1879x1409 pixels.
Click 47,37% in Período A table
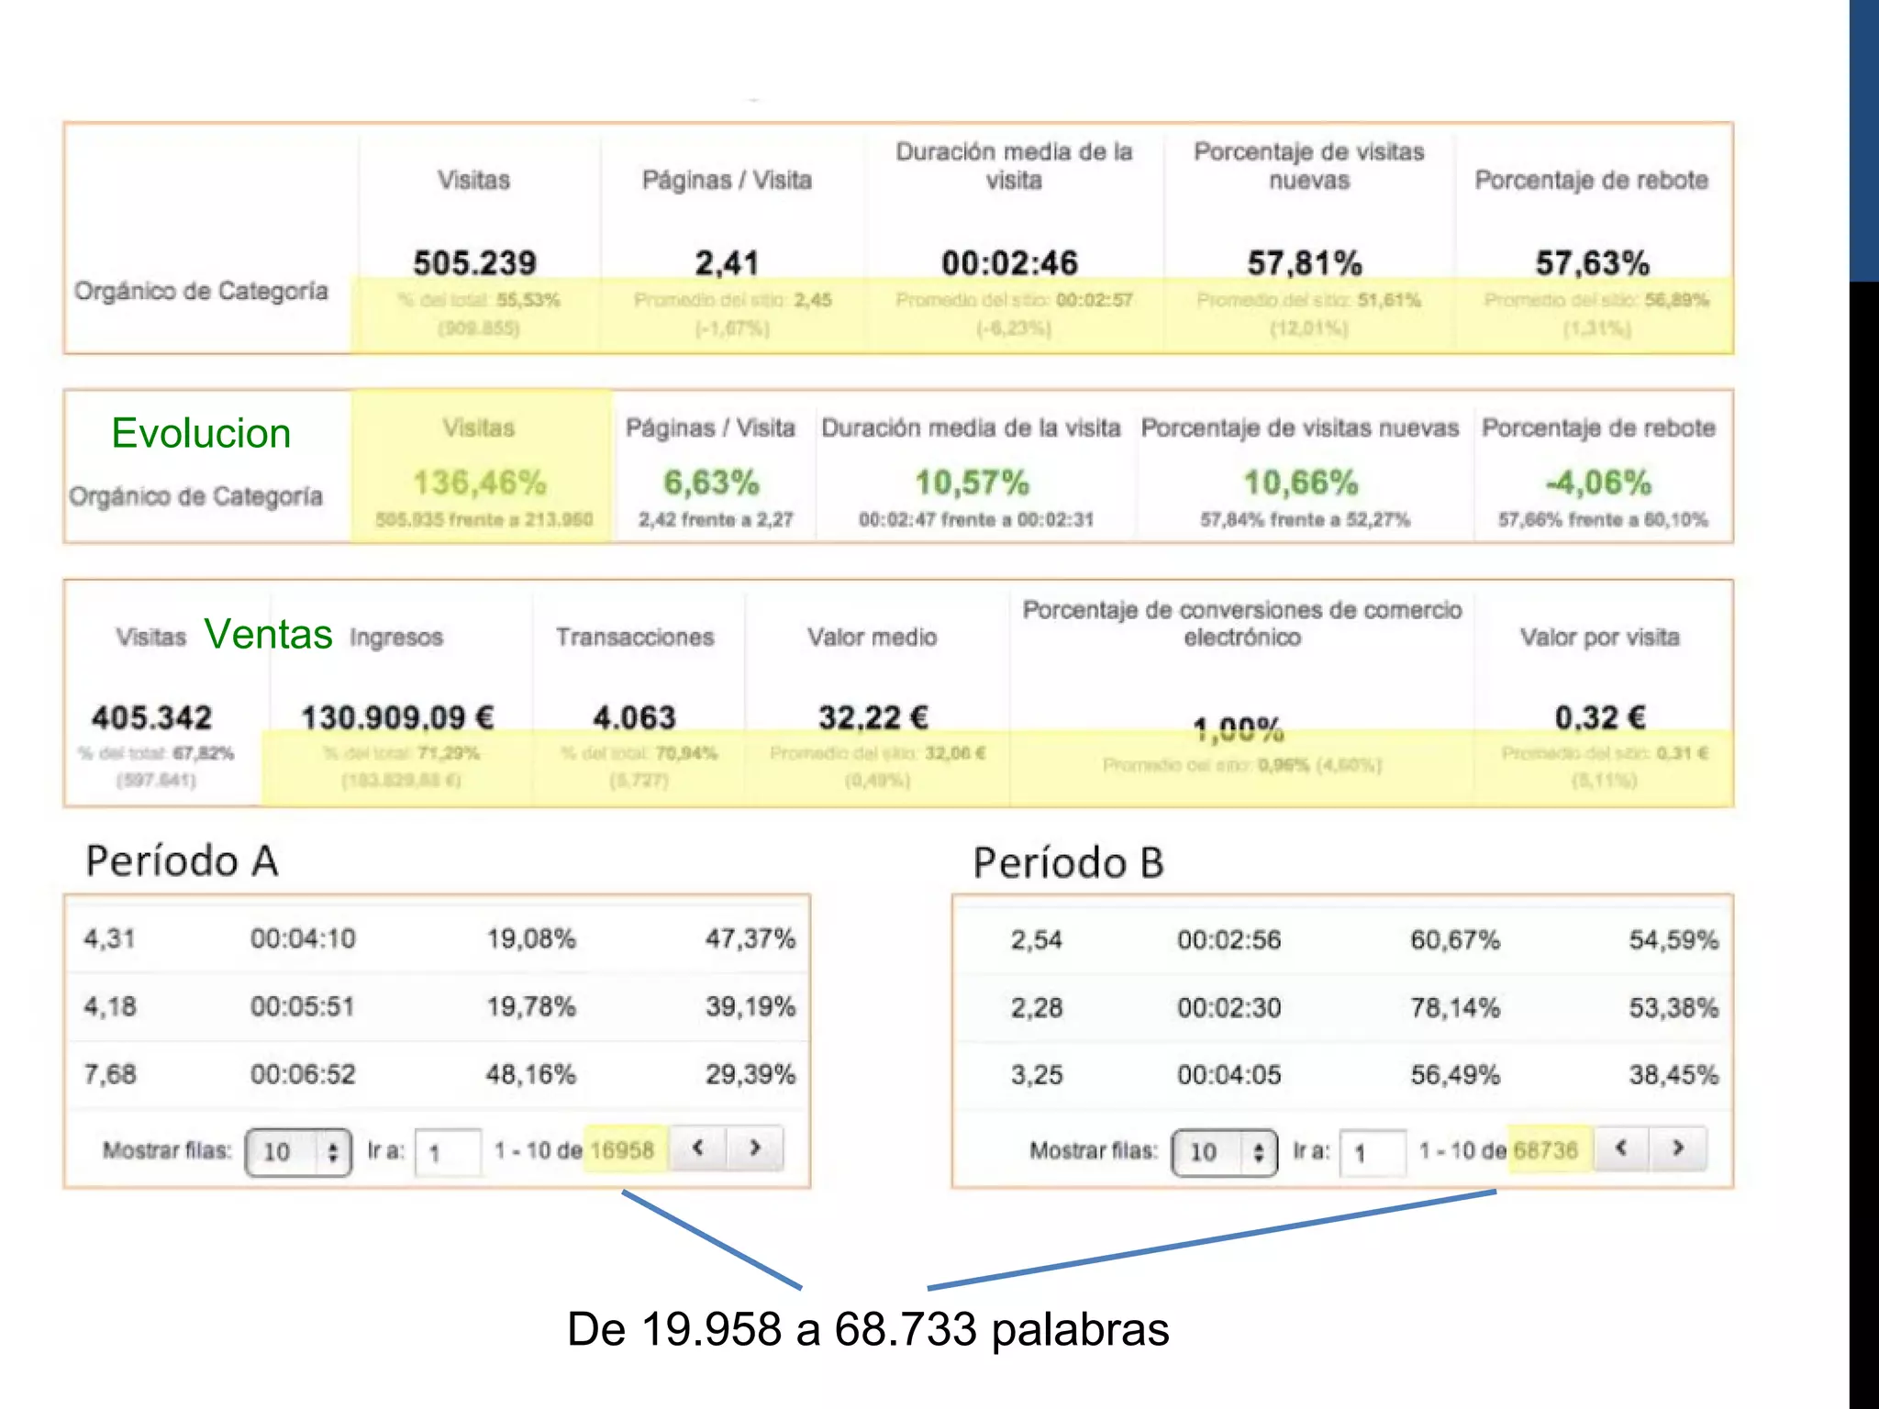tap(750, 938)
